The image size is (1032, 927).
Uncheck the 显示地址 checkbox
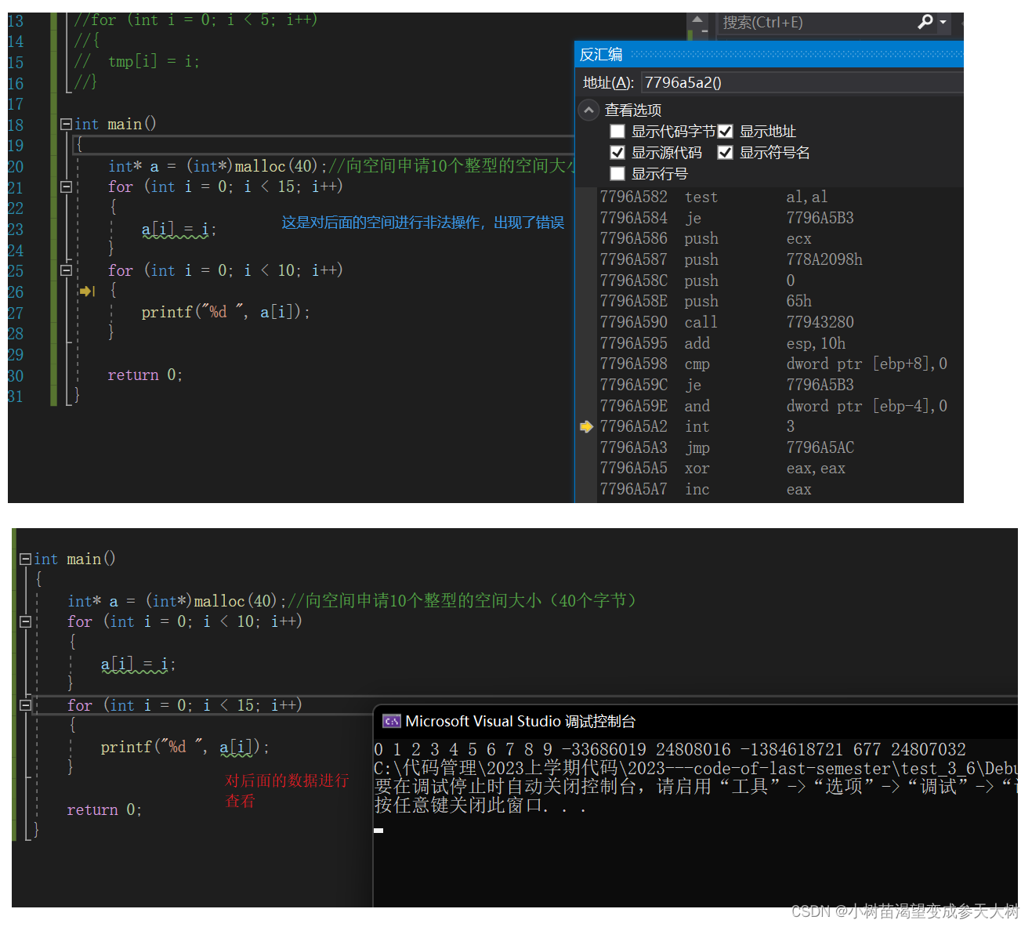(x=726, y=131)
